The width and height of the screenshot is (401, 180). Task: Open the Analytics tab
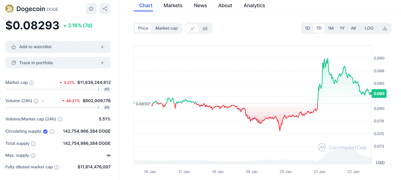(x=254, y=6)
